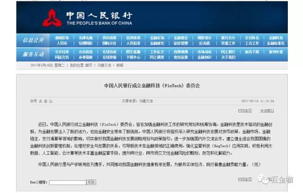The height and width of the screenshot is (193, 303).
Task: Click the 信息公开 section header
Action: (33, 41)
